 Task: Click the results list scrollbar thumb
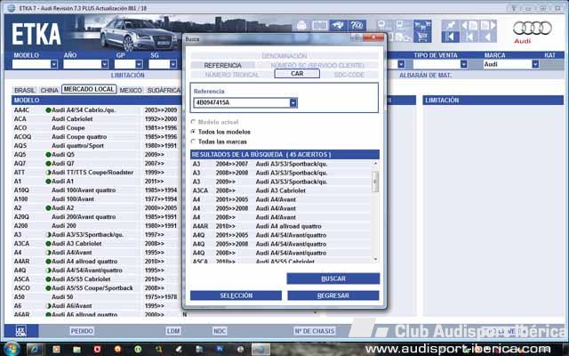point(375,181)
